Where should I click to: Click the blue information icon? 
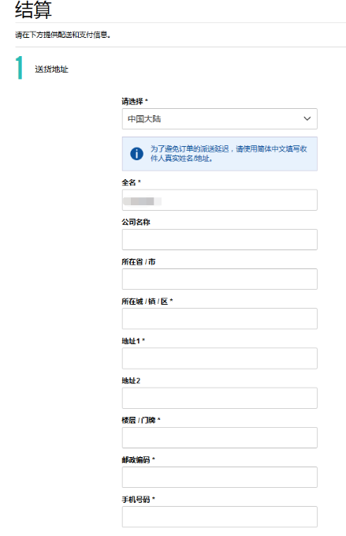pyautogui.click(x=136, y=154)
